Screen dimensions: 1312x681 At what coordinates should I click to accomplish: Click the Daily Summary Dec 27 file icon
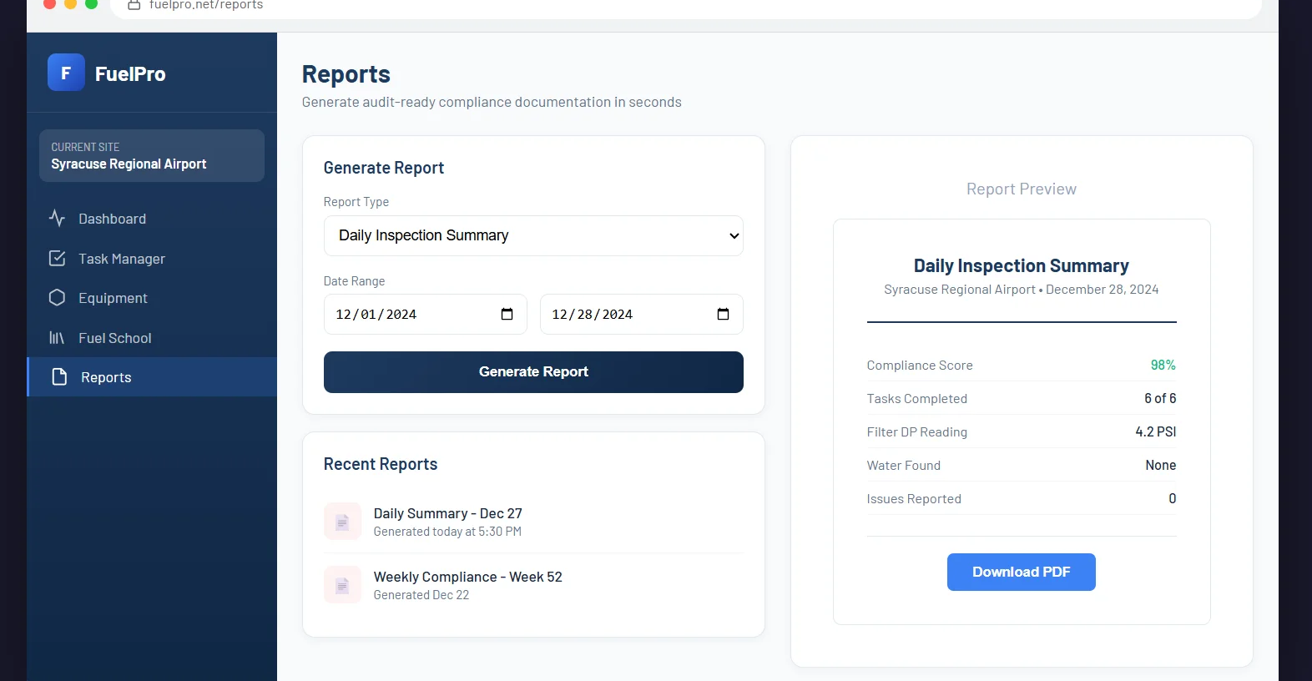pyautogui.click(x=342, y=522)
